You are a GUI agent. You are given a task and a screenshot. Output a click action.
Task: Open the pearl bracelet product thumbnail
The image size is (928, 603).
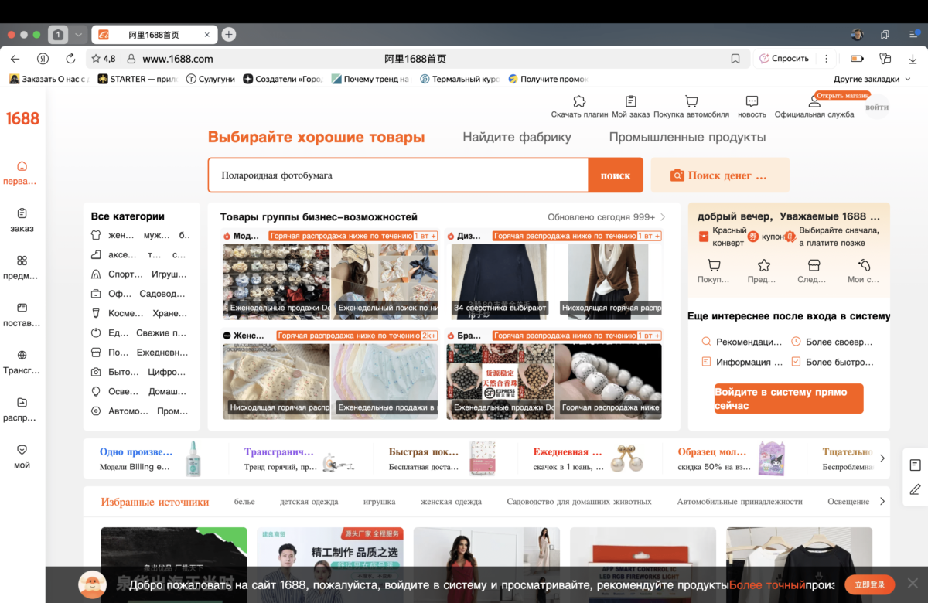608,381
